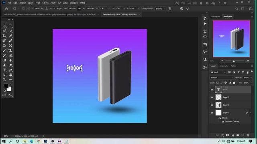This screenshot has width=257, height=144.
Task: Select Layer 2 thumbnail in Layers panel
Action: pos(218,97)
